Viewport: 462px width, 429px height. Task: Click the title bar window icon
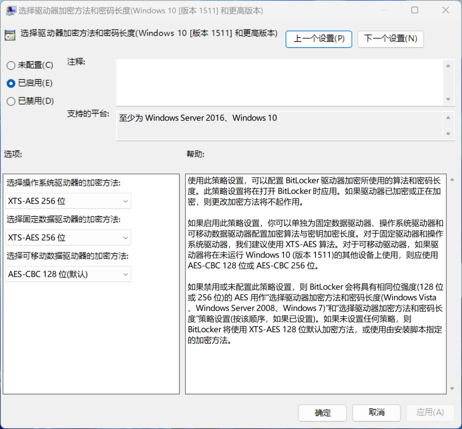click(10, 10)
